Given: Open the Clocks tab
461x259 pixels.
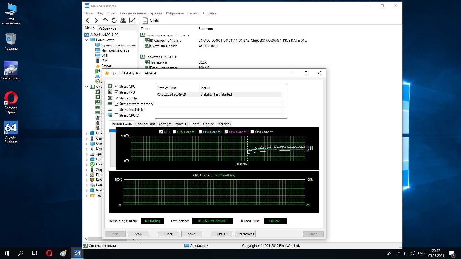Looking at the screenshot, I should point(194,124).
